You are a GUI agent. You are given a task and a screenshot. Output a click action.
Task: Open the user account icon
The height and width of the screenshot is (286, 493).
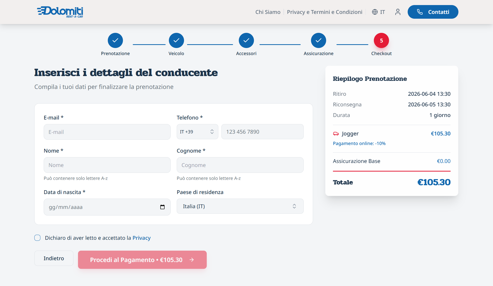[x=398, y=12]
